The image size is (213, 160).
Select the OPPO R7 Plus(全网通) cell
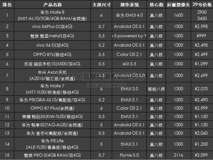[x=52, y=108]
